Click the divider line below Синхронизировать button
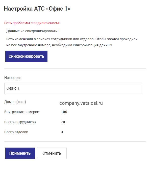The height and width of the screenshot is (172, 151). [75, 69]
